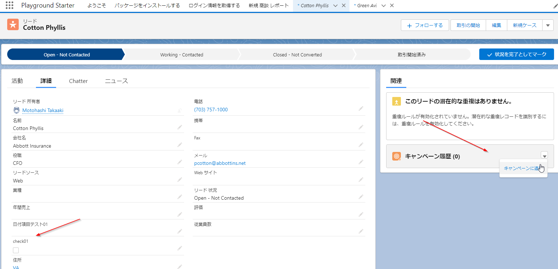The height and width of the screenshot is (269, 558).
Task: Select the Closed - Not Converted stage
Action: pos(297,55)
